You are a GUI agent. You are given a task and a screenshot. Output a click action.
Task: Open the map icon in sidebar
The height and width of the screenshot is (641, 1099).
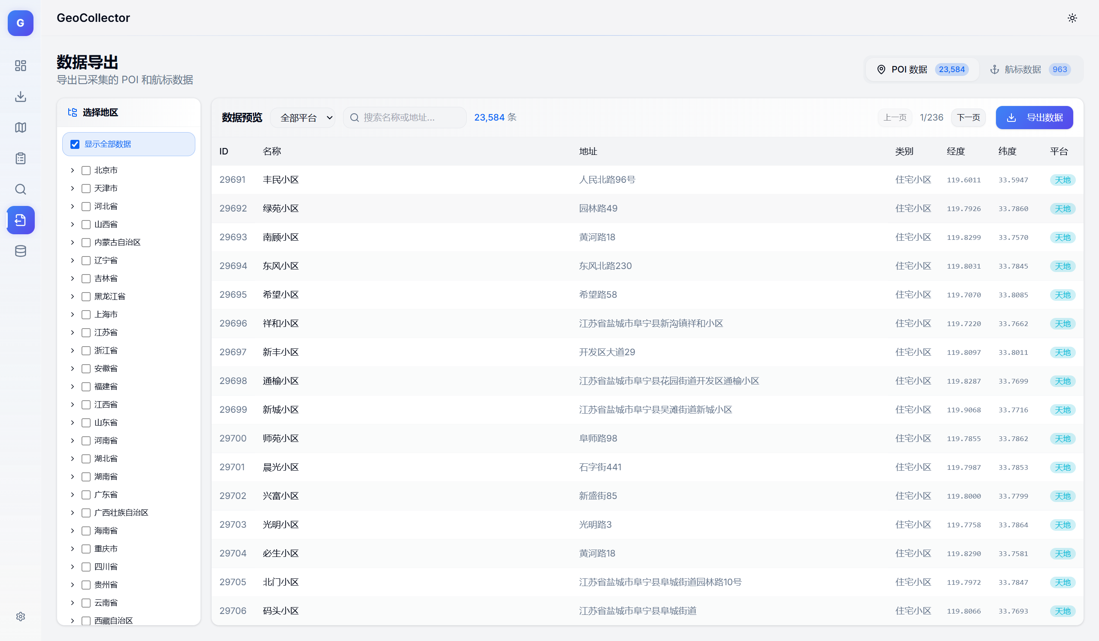pyautogui.click(x=21, y=127)
